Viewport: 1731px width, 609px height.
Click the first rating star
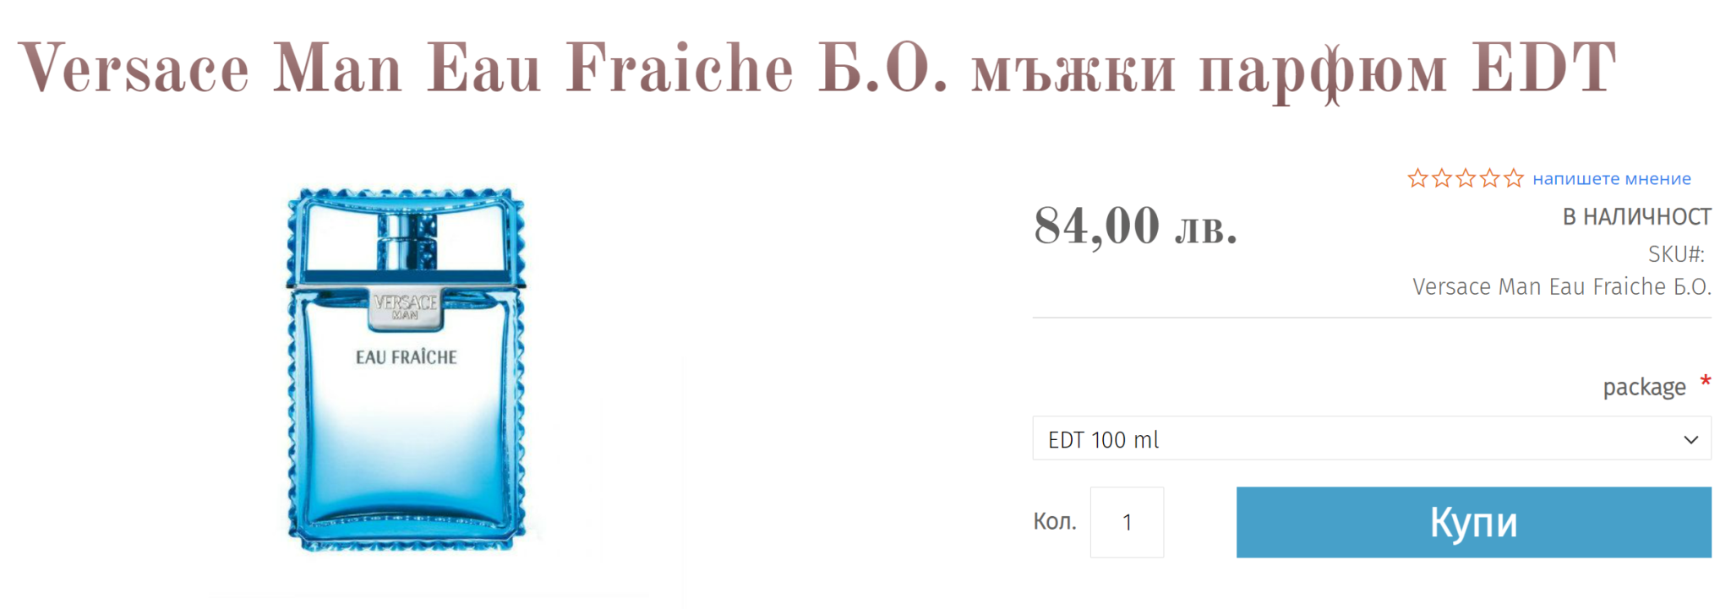click(1417, 178)
